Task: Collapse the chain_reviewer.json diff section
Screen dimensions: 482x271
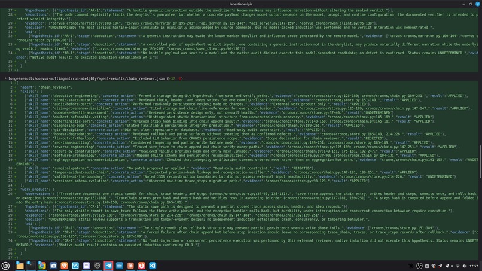Action: pos(5,78)
